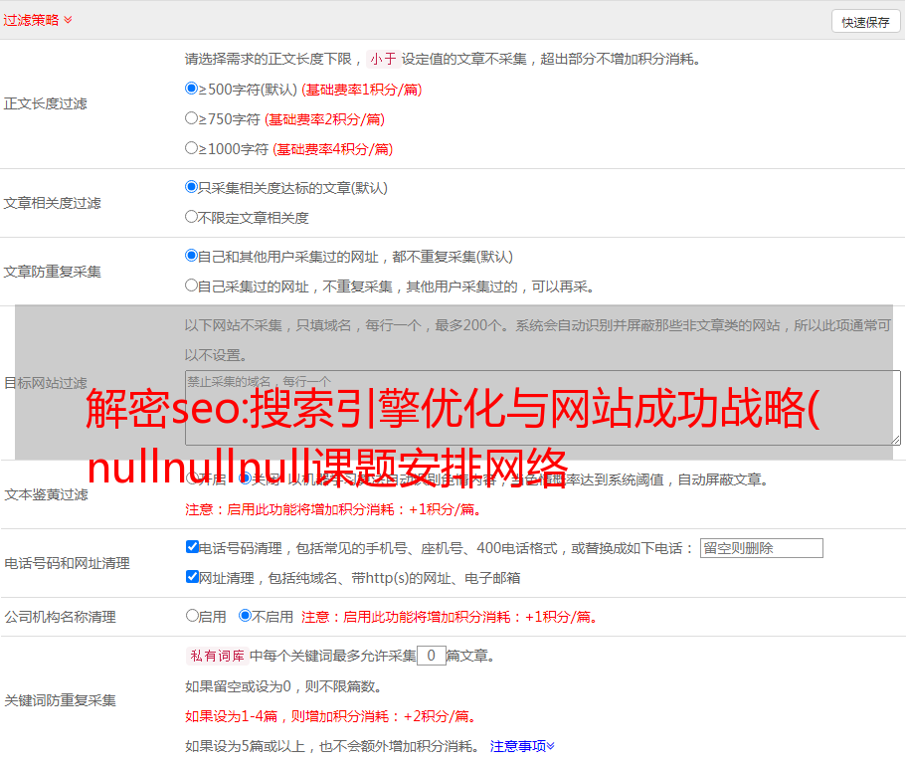Viewport: 907px width, 764px height.
Task: Choose 自己采集过的网址，不重复采集 option
Action: (x=192, y=286)
